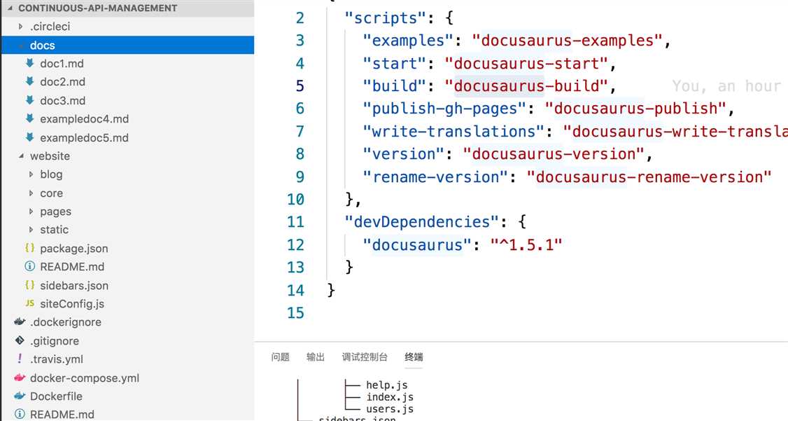This screenshot has height=421, width=788.
Task: Click users.js in terminal output
Action: 390,409
